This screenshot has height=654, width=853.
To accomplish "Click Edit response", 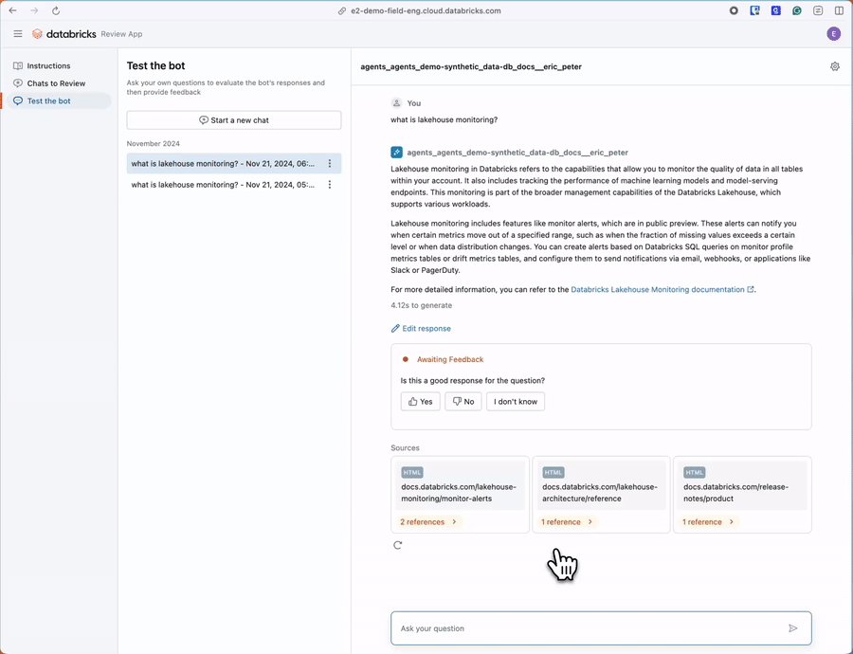I will [x=421, y=329].
